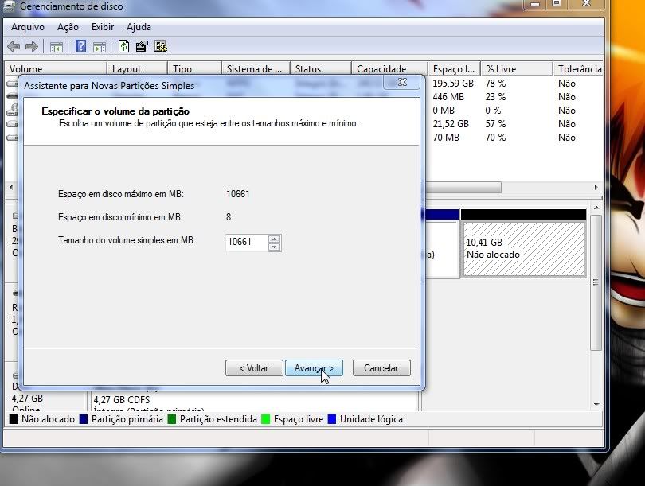Viewport: 645px width, 486px height.
Task: Open the Arquivo menu
Action: 27,27
